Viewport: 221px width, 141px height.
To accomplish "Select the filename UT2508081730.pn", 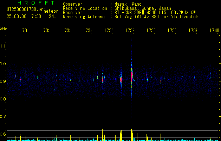I will (x=25, y=9).
